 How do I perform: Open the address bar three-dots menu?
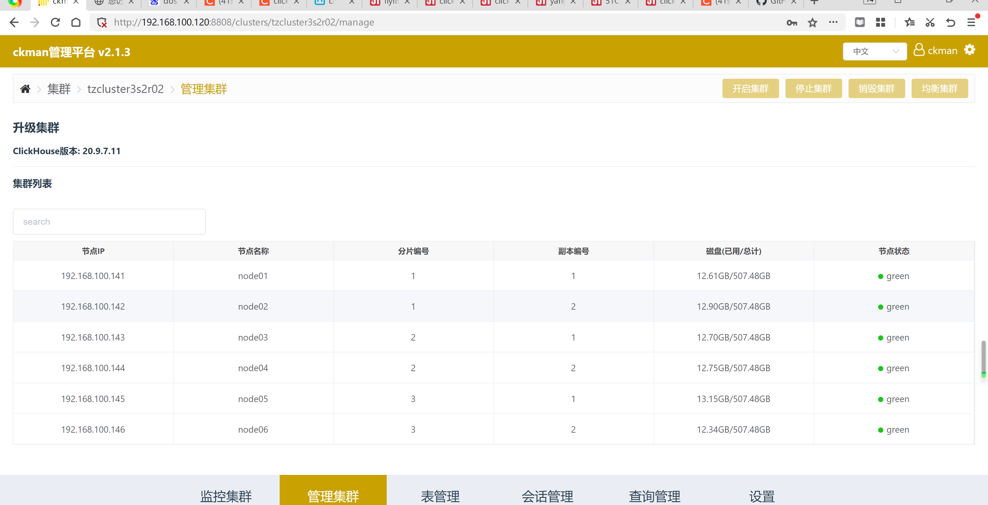pyautogui.click(x=833, y=22)
